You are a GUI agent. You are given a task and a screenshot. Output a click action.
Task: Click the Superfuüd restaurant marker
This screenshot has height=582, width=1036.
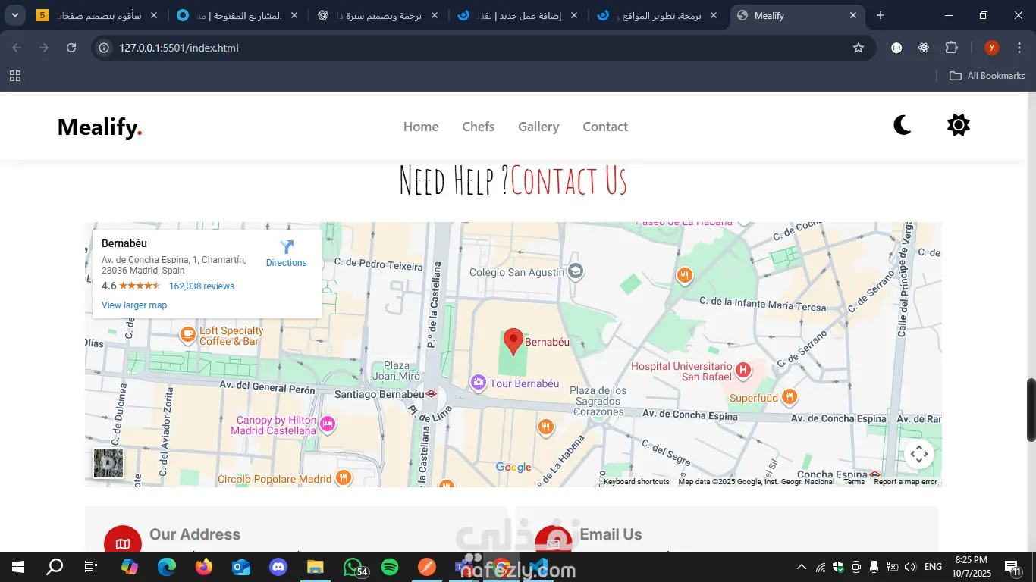pos(790,396)
